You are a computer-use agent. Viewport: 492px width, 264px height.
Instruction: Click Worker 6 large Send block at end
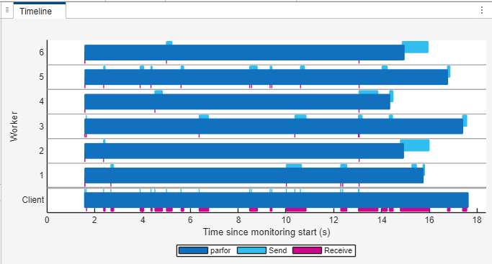[x=416, y=47]
